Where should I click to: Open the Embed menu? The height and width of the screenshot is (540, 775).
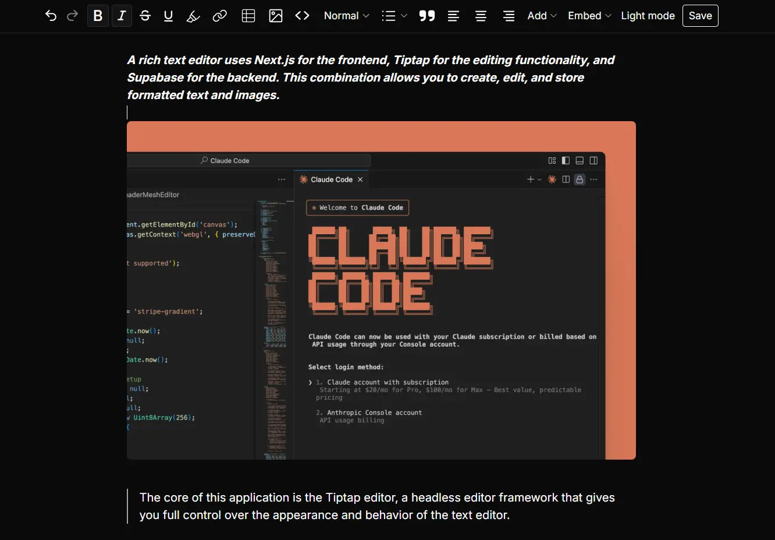coord(589,16)
